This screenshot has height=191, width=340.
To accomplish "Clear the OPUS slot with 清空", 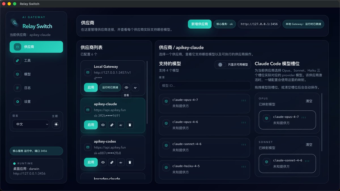I will coord(309,101).
